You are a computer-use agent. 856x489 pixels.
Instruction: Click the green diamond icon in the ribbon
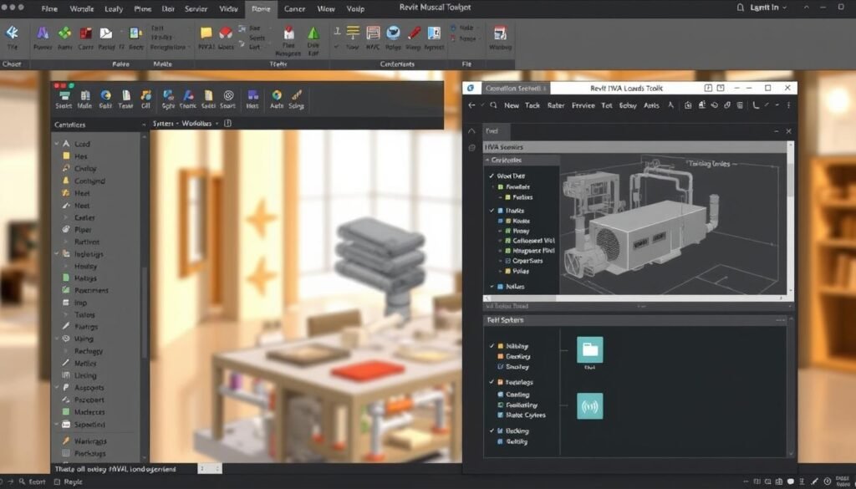(65, 33)
